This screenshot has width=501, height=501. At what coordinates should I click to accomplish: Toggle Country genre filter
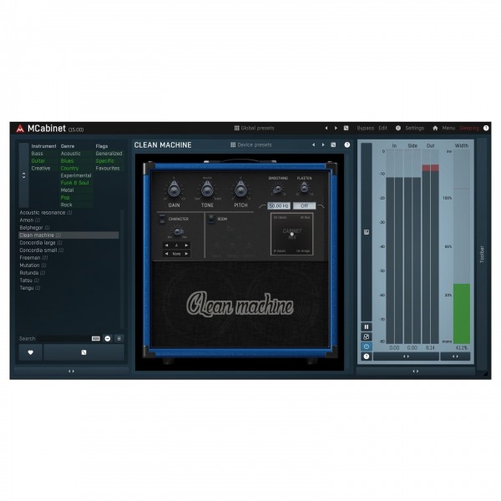coord(69,169)
